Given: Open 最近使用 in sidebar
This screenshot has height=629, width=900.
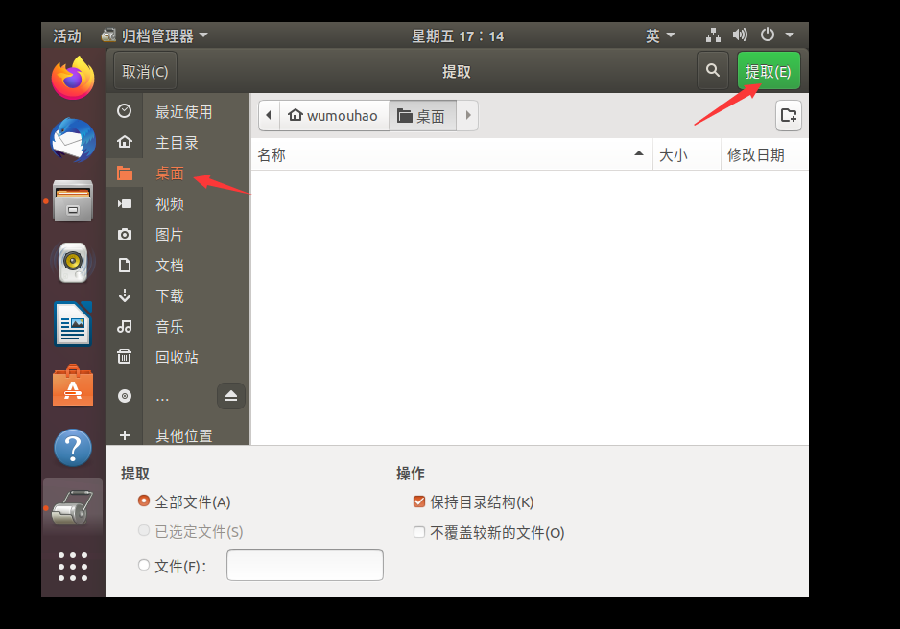Looking at the screenshot, I should (x=178, y=111).
